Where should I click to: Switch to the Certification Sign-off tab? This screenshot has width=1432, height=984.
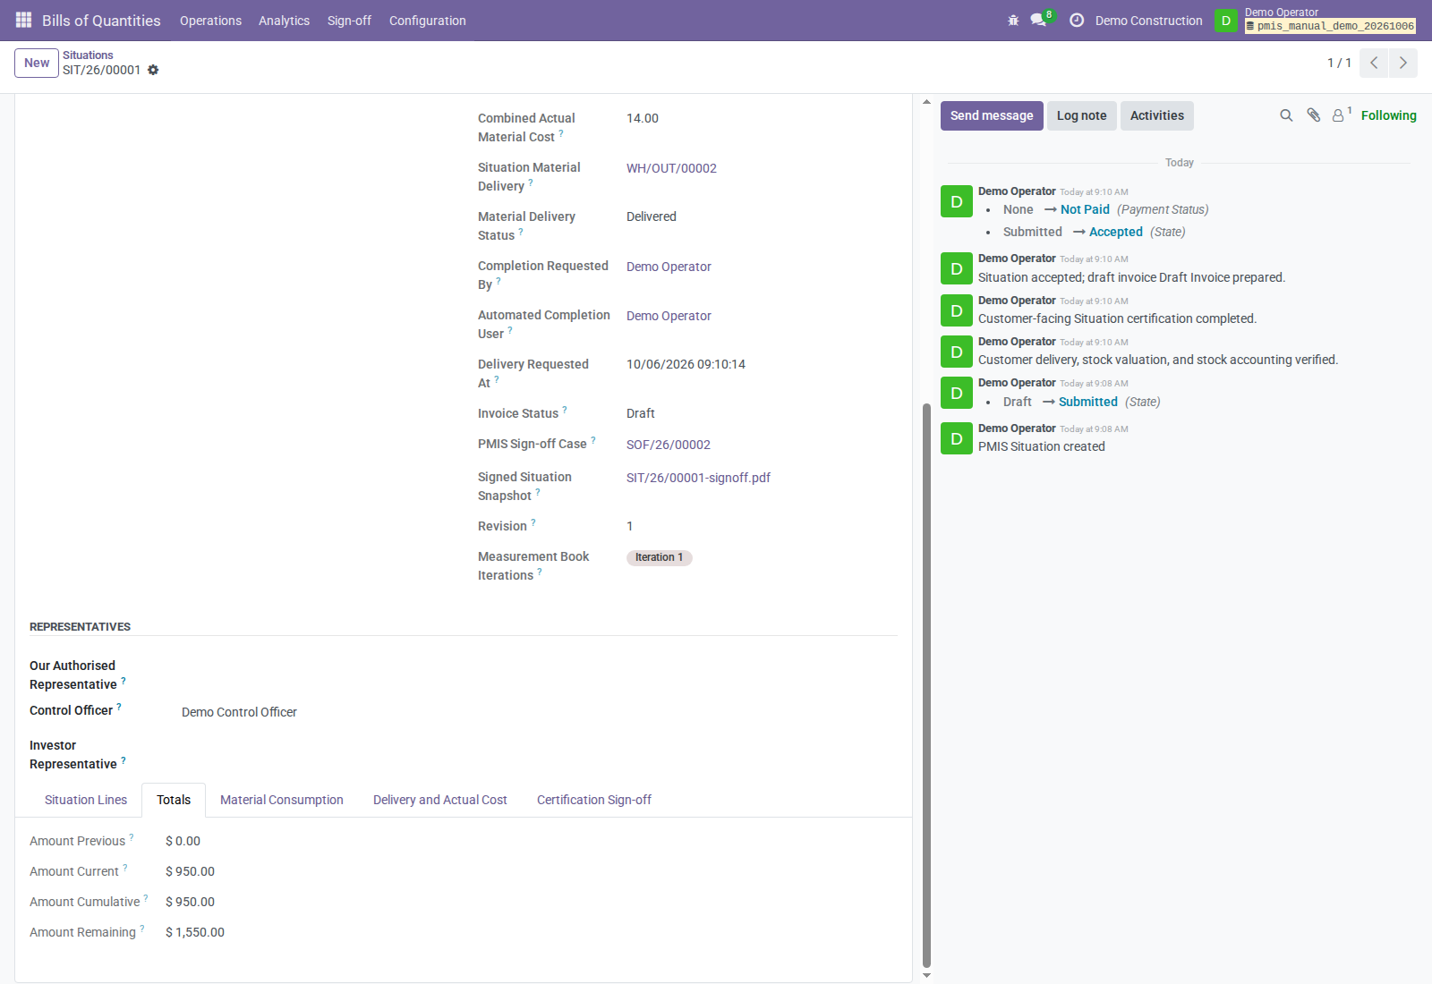[594, 800]
